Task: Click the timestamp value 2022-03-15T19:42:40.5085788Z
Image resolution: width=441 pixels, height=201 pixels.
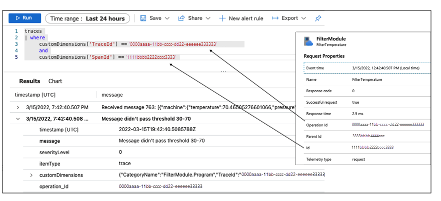Action: 157,130
